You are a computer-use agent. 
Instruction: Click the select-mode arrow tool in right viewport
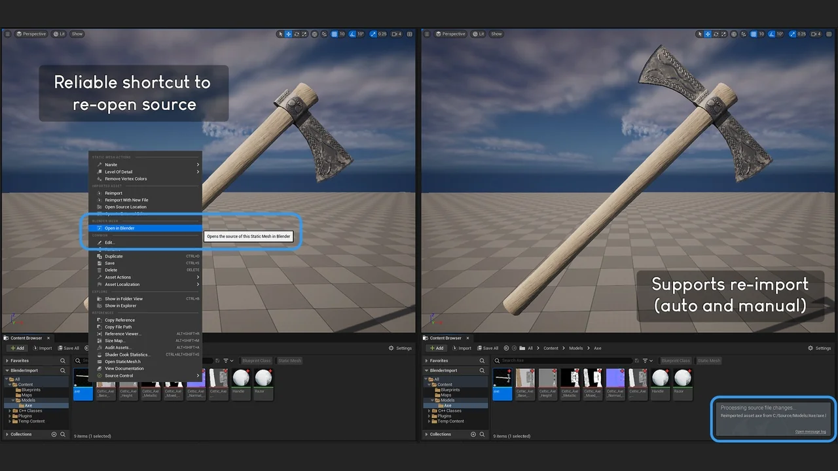tap(700, 34)
